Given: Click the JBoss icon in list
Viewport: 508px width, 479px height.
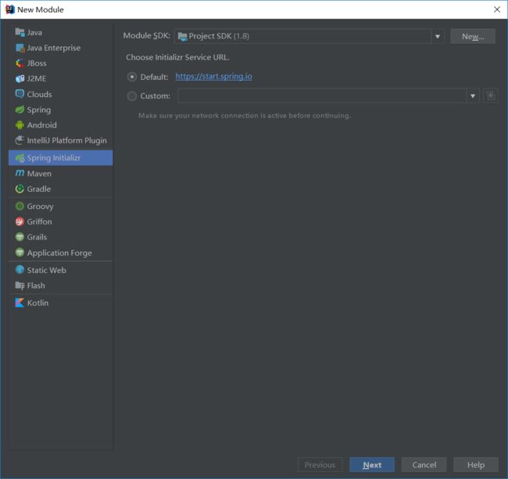Looking at the screenshot, I should 20,63.
